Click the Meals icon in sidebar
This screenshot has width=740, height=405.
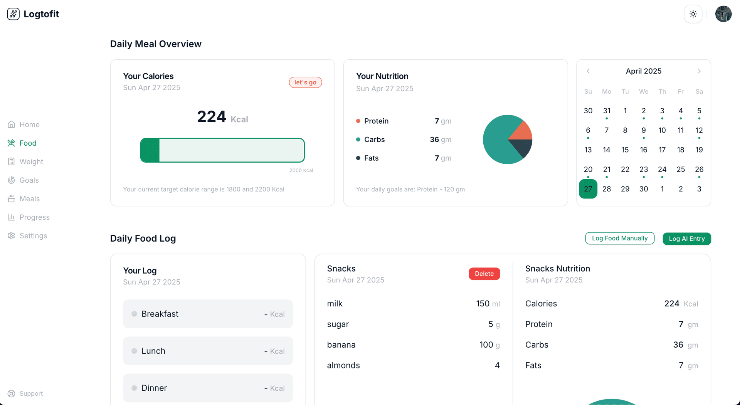[x=12, y=198]
